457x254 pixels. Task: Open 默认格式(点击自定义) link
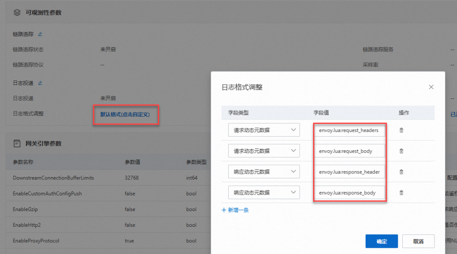(125, 114)
